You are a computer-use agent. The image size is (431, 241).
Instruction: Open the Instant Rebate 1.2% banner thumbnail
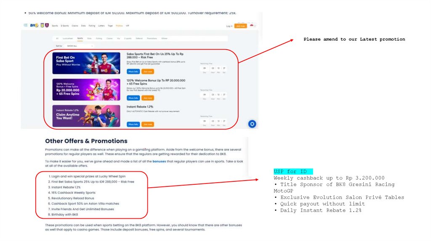tap(86, 116)
